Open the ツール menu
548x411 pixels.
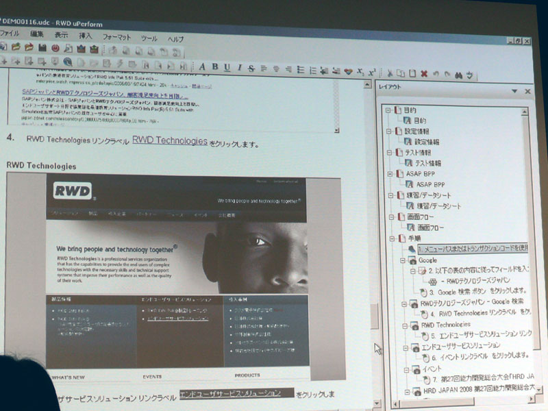(149, 38)
